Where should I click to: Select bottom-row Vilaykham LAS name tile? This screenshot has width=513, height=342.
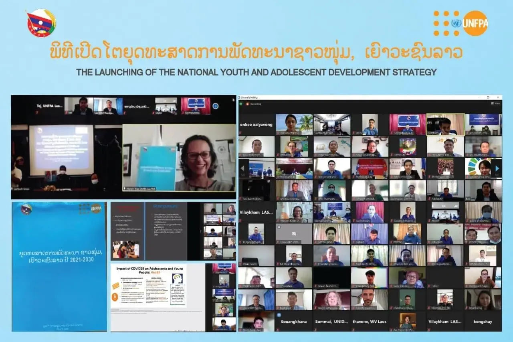coord(445,321)
